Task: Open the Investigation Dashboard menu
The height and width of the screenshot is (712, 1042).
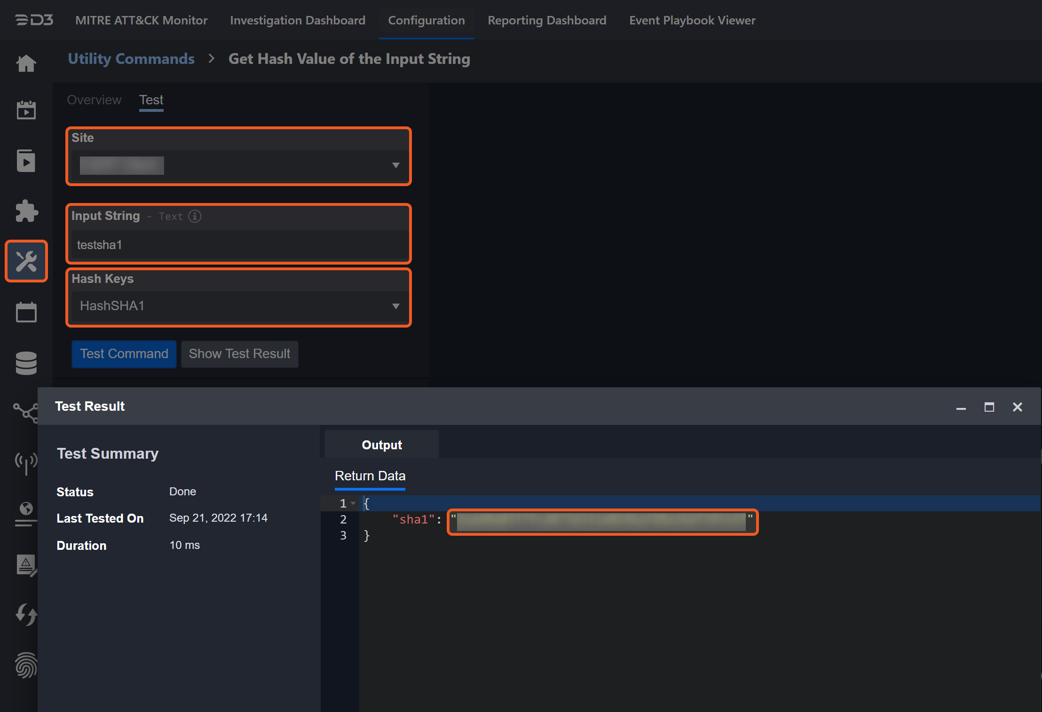Action: point(297,20)
